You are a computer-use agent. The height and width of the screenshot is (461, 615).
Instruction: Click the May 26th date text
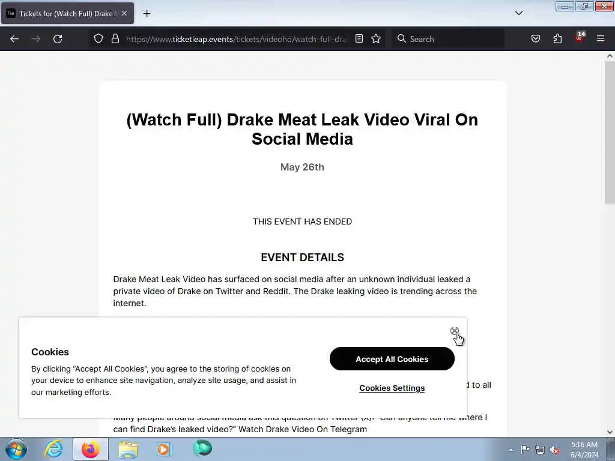pyautogui.click(x=302, y=167)
